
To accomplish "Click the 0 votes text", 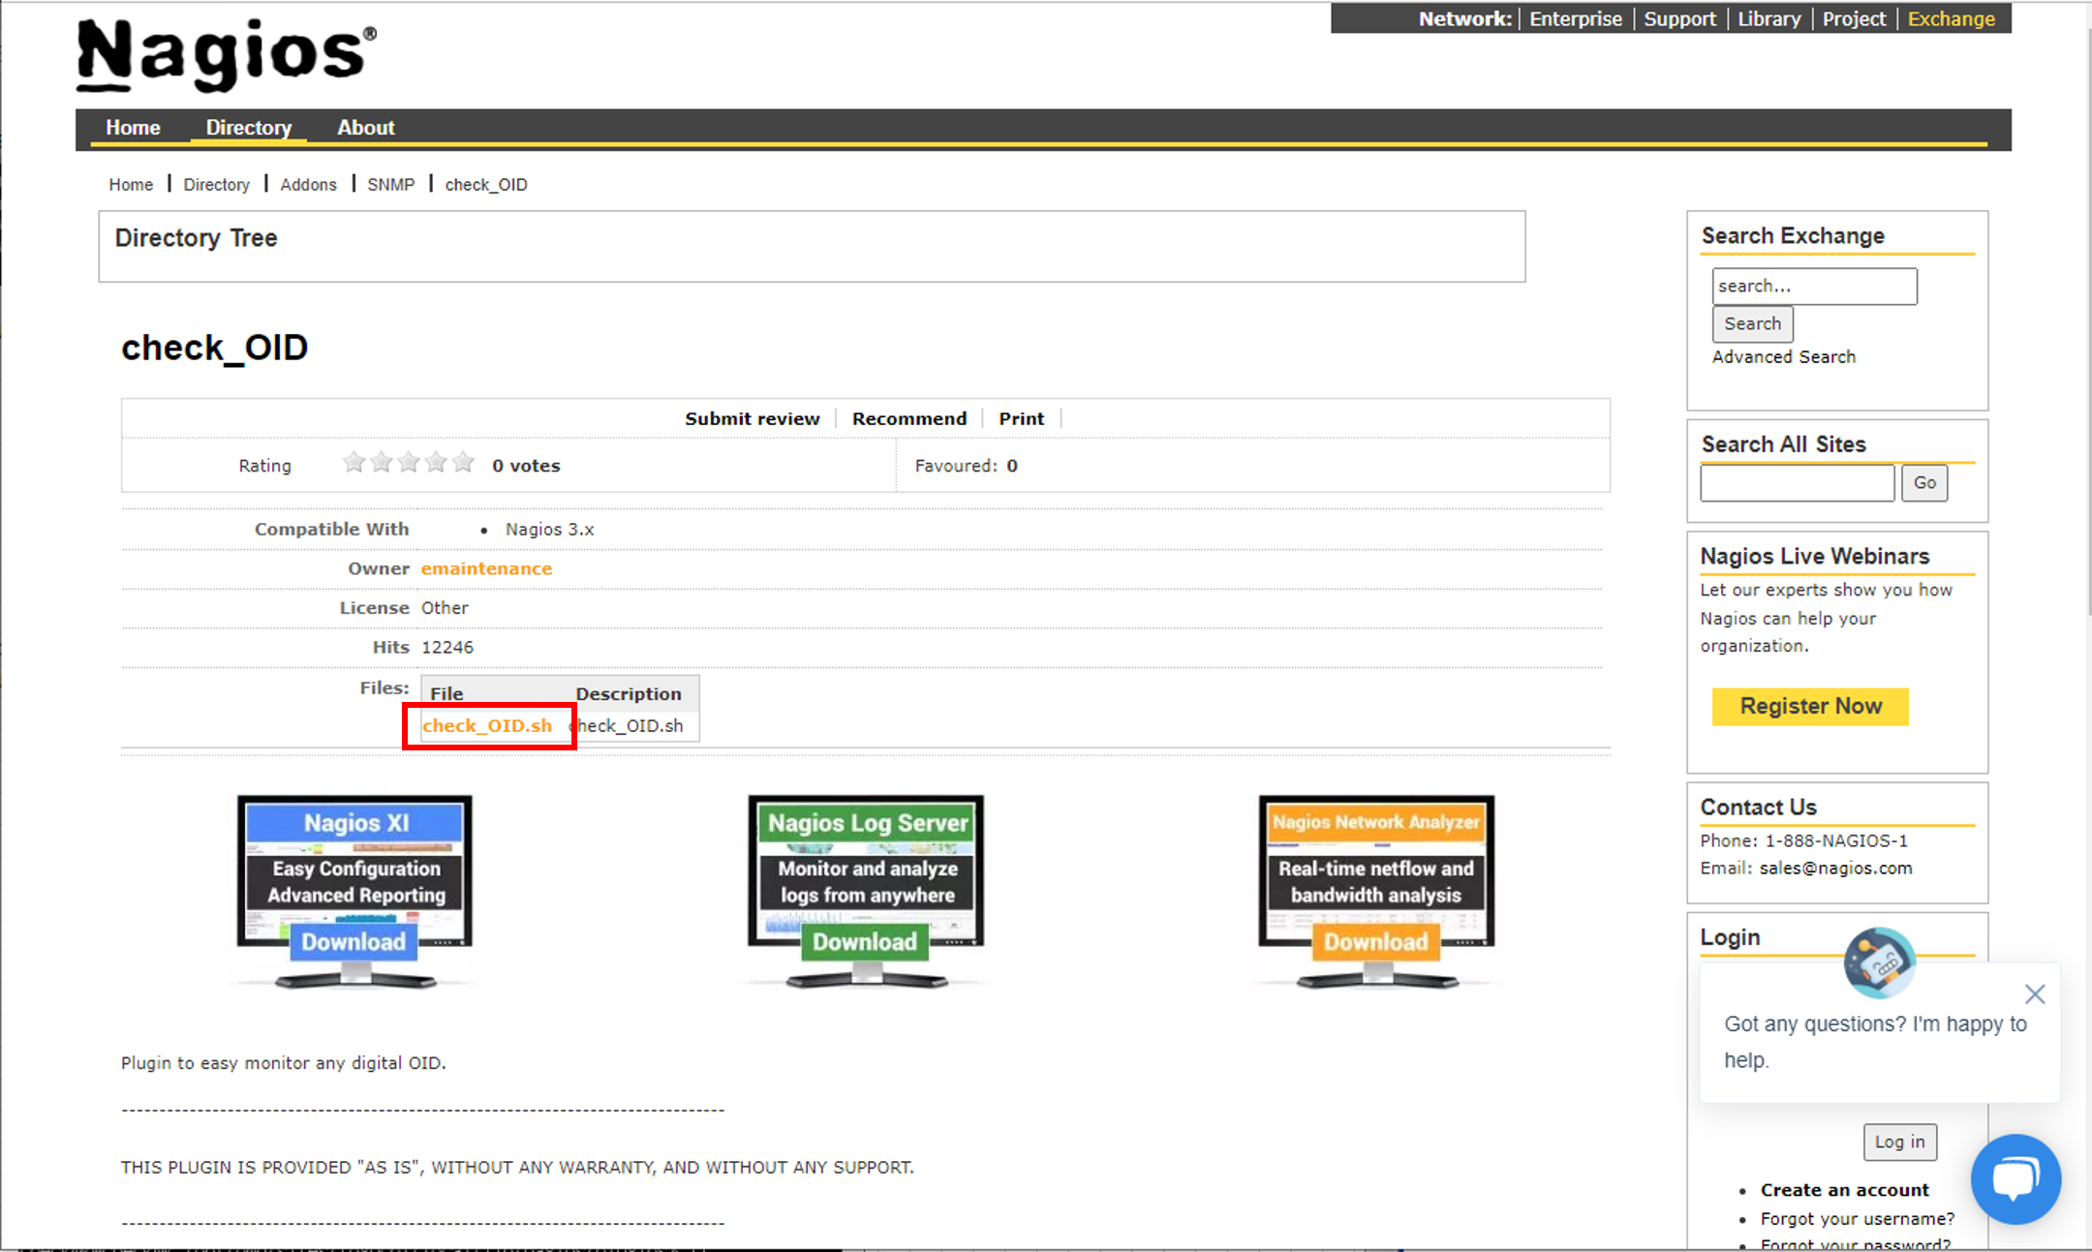I will pyautogui.click(x=526, y=465).
